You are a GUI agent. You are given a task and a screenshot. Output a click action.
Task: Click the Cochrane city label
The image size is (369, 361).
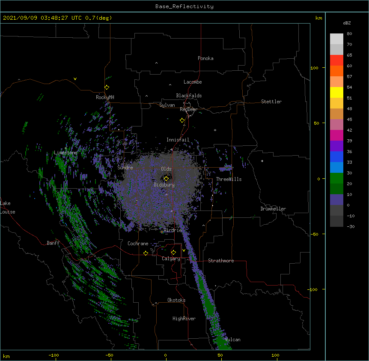pyautogui.click(x=138, y=244)
